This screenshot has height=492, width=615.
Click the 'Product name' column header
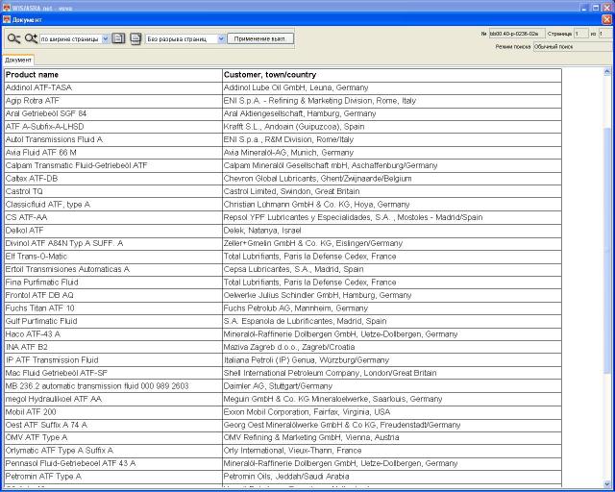tap(113, 75)
